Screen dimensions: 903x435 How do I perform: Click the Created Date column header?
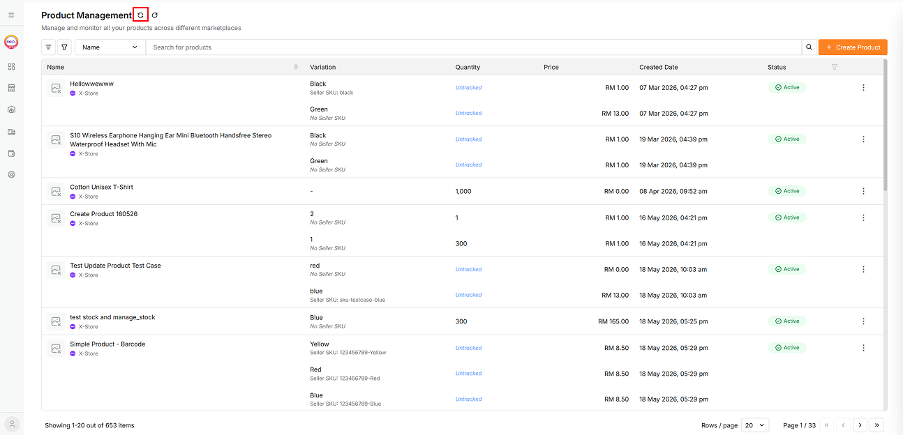click(659, 67)
